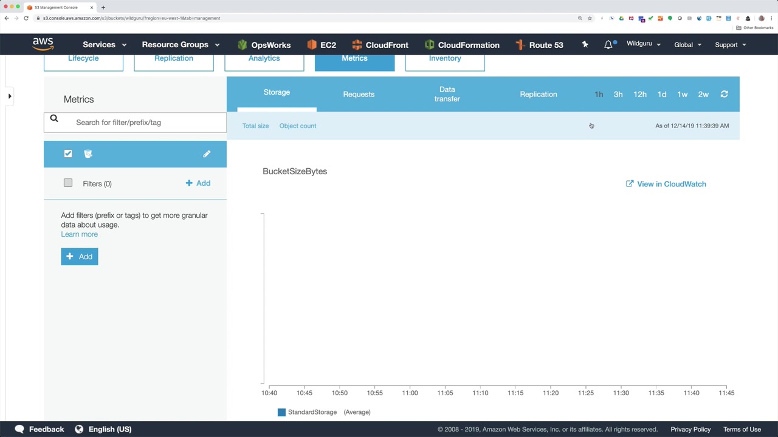This screenshot has width=778, height=437.
Task: Open the OpsWorks shortcut
Action: click(264, 45)
